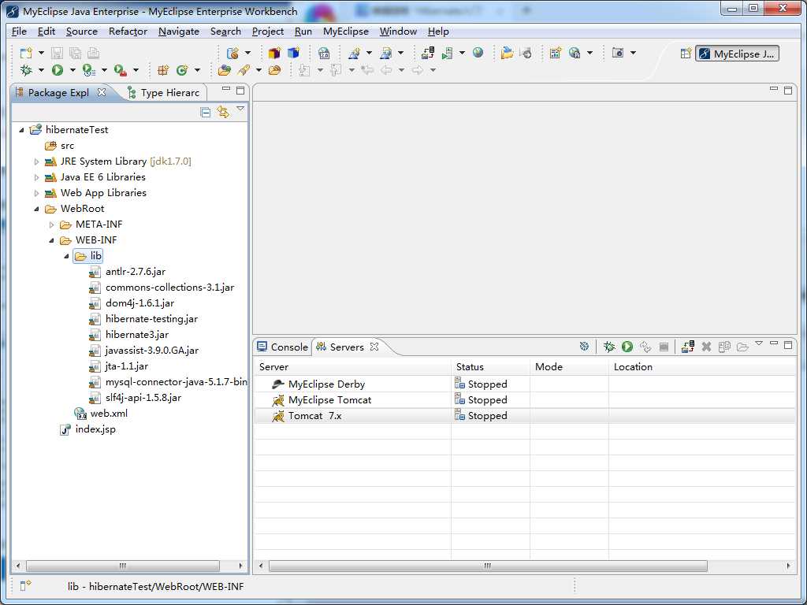This screenshot has width=807, height=605.
Task: Click the New Java Class green C icon
Action: coord(182,70)
